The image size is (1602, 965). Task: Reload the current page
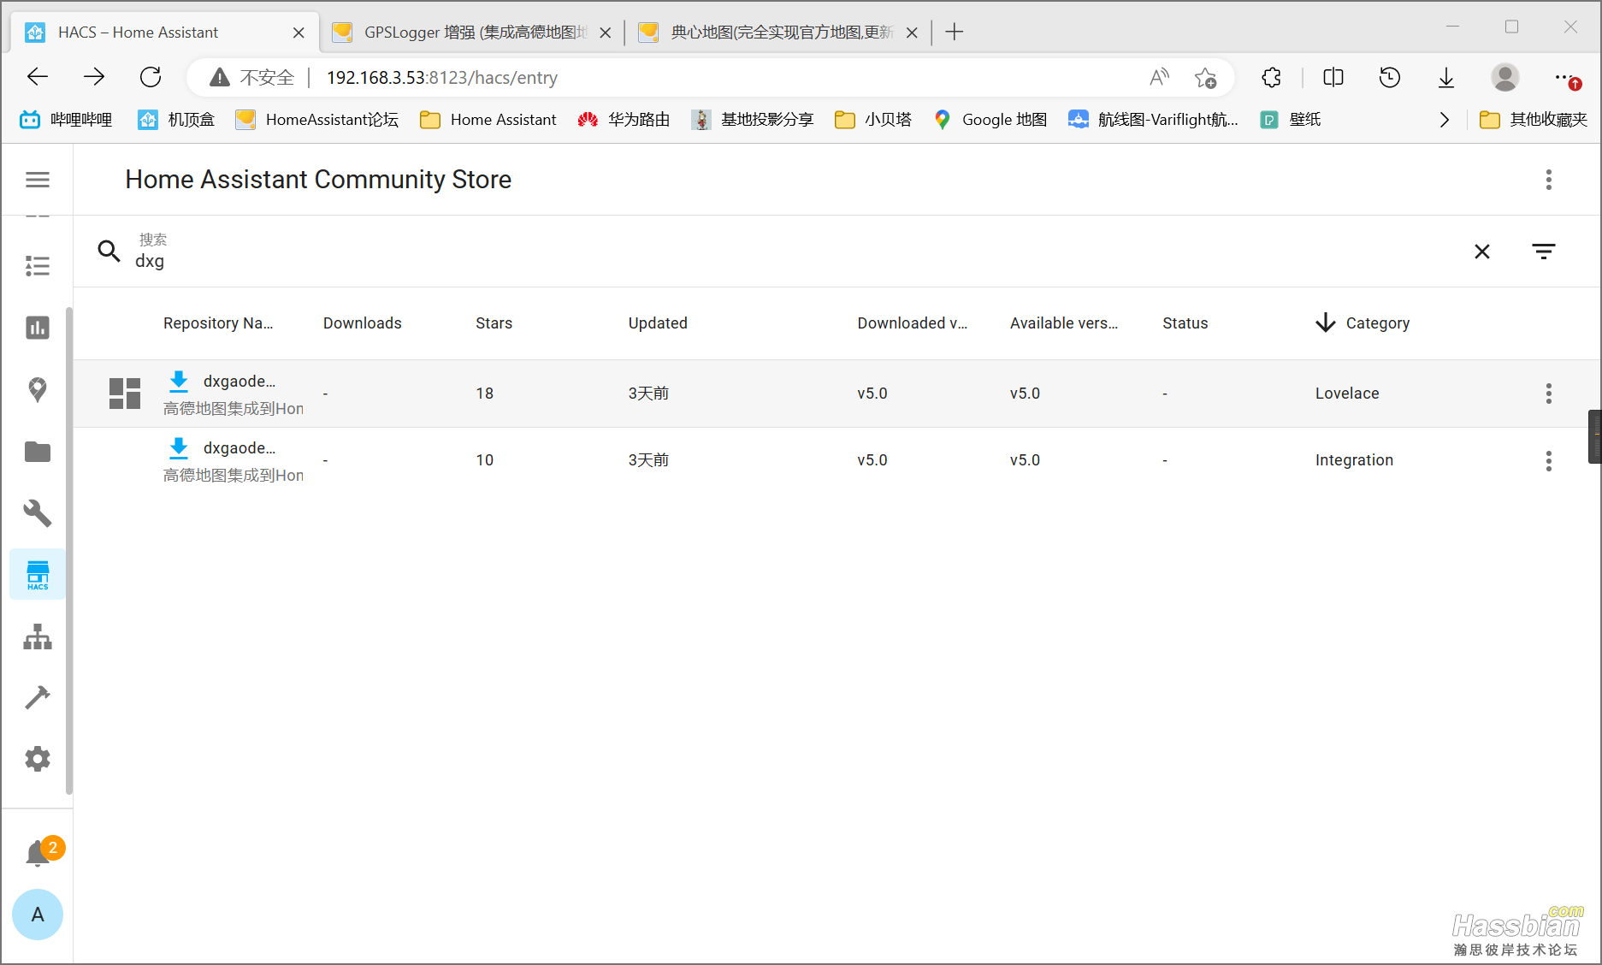coord(151,77)
